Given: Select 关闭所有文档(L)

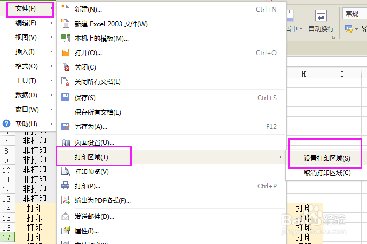Looking at the screenshot, I should (171, 81).
